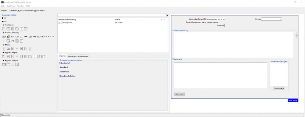Switch to the Allgemein tab
This screenshot has width=305, height=117.
63,56
